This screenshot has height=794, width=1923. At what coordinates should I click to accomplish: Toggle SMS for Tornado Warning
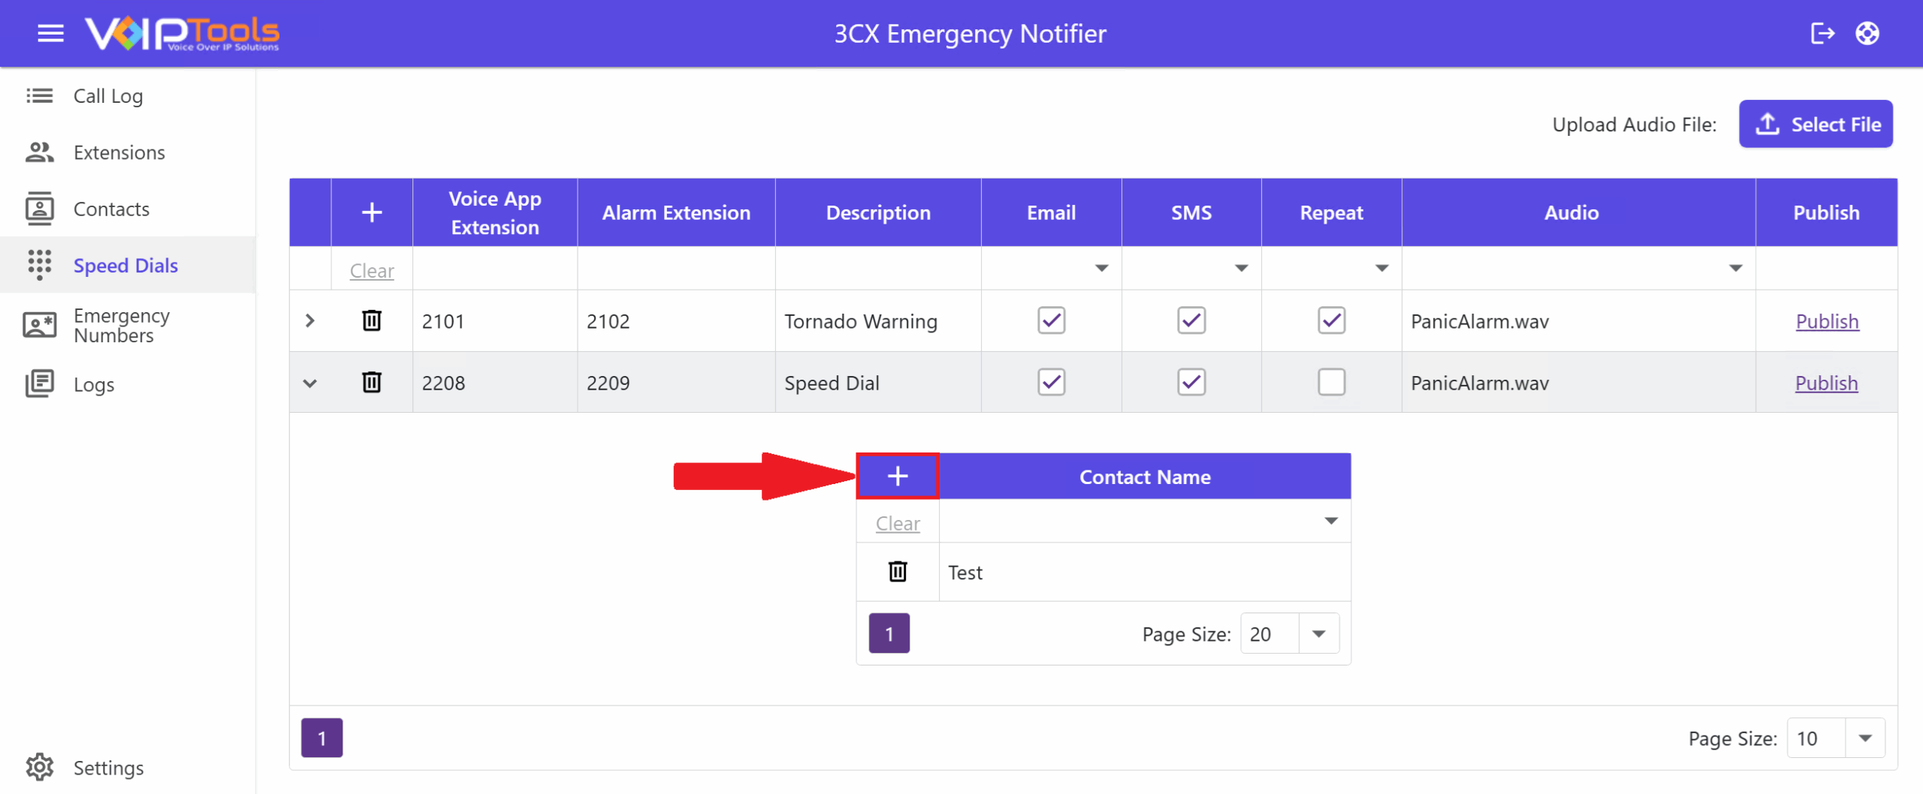pyautogui.click(x=1191, y=320)
